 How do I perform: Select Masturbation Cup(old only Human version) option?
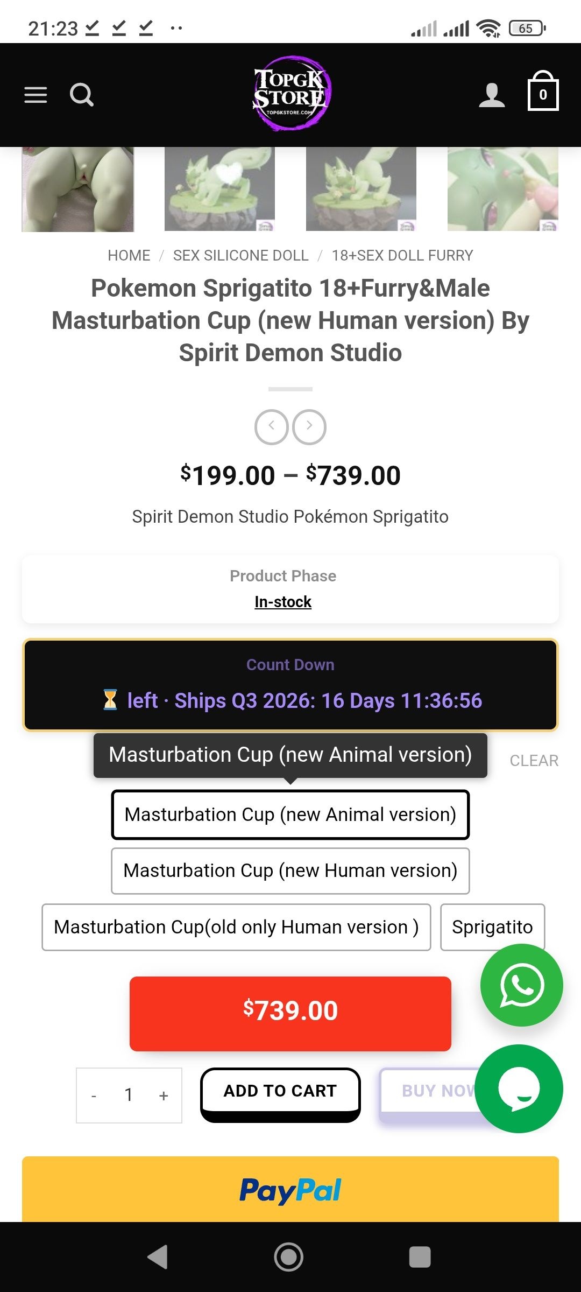[236, 927]
